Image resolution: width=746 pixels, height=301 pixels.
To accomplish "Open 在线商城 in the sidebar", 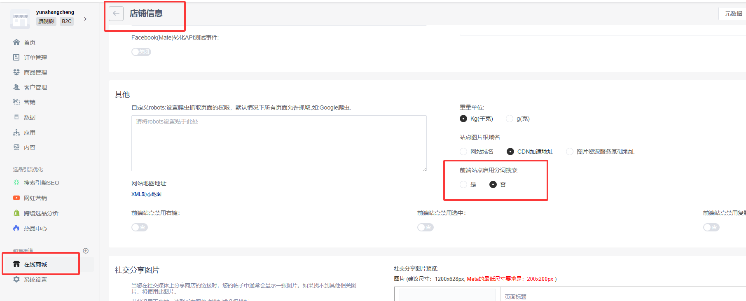I will coord(35,264).
